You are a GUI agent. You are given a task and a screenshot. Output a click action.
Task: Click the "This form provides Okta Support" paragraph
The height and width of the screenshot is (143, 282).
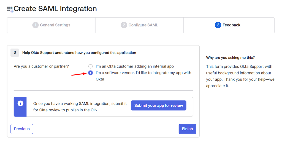(x=240, y=76)
